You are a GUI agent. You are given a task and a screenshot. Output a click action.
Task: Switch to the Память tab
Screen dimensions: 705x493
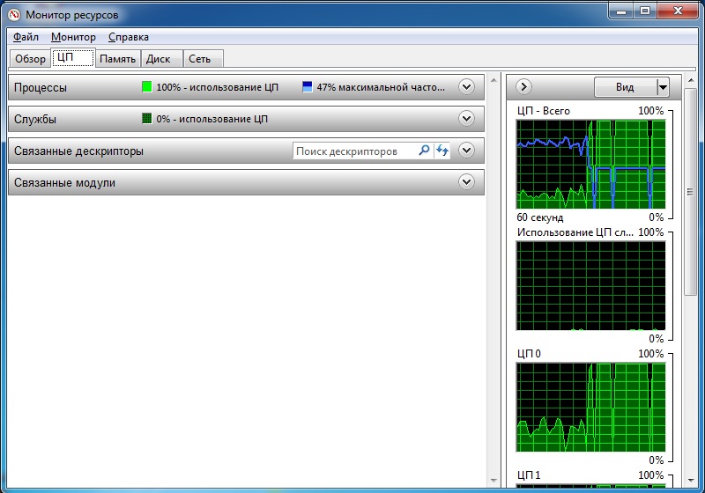[x=117, y=59]
